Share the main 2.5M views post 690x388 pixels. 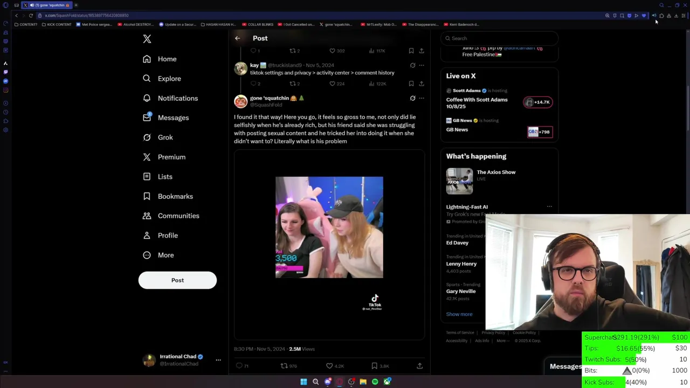pos(419,366)
